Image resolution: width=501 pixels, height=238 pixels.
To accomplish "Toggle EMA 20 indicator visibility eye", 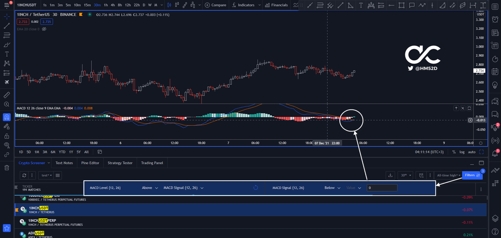I will [44, 29].
